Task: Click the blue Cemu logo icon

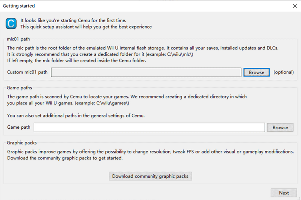Action: click(11, 23)
